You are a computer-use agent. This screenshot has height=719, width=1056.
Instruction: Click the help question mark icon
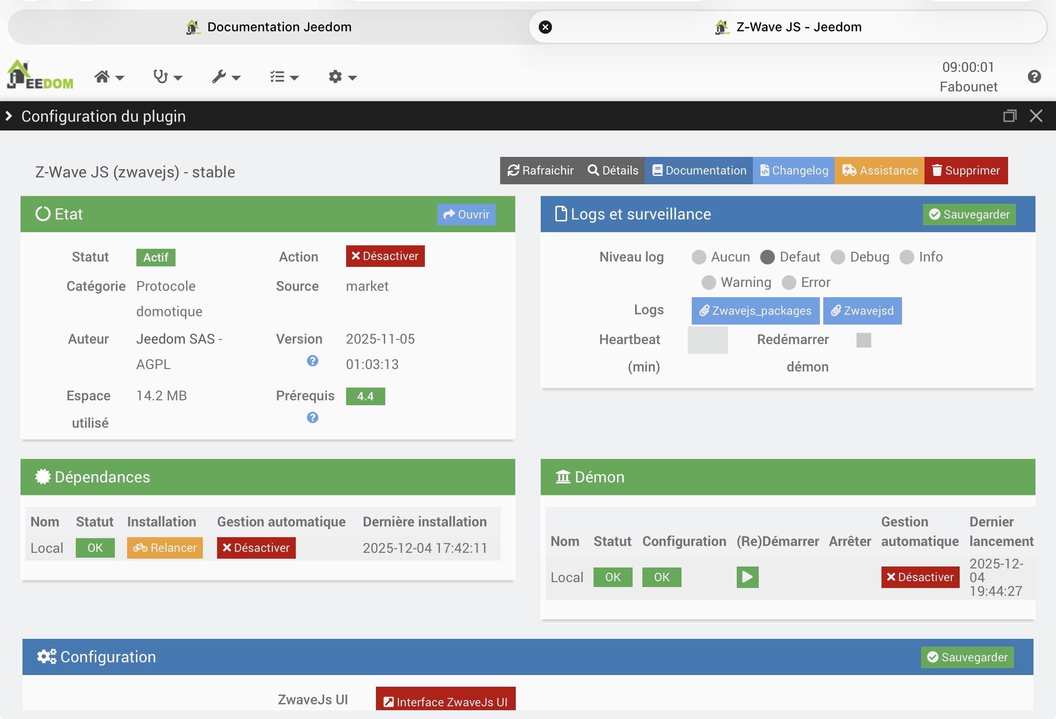(x=1034, y=77)
